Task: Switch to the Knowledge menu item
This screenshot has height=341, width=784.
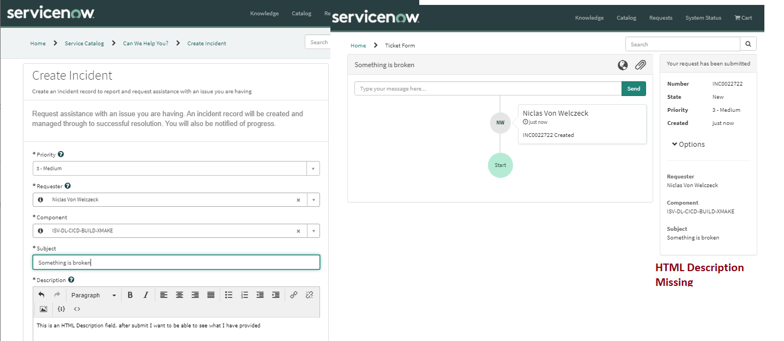Action: [x=589, y=17]
